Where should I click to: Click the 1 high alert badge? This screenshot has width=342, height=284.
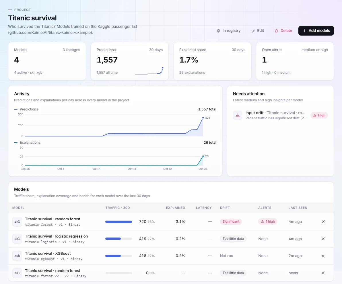tap(268, 222)
